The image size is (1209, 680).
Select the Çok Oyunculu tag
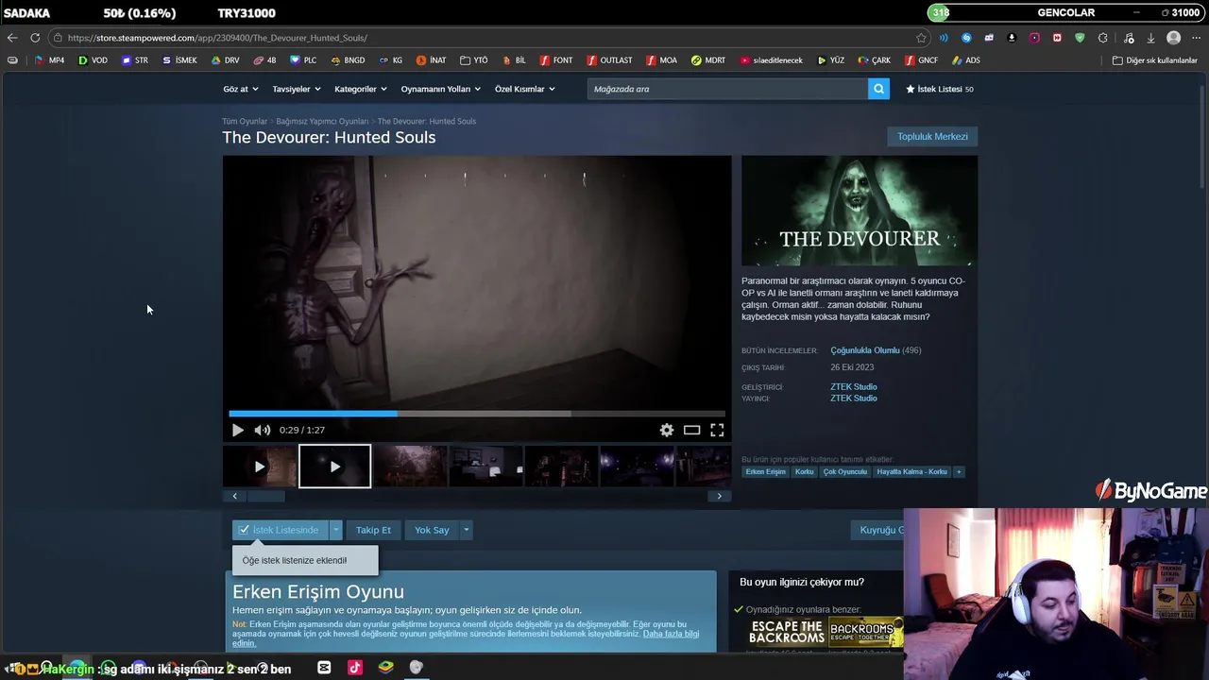845,471
